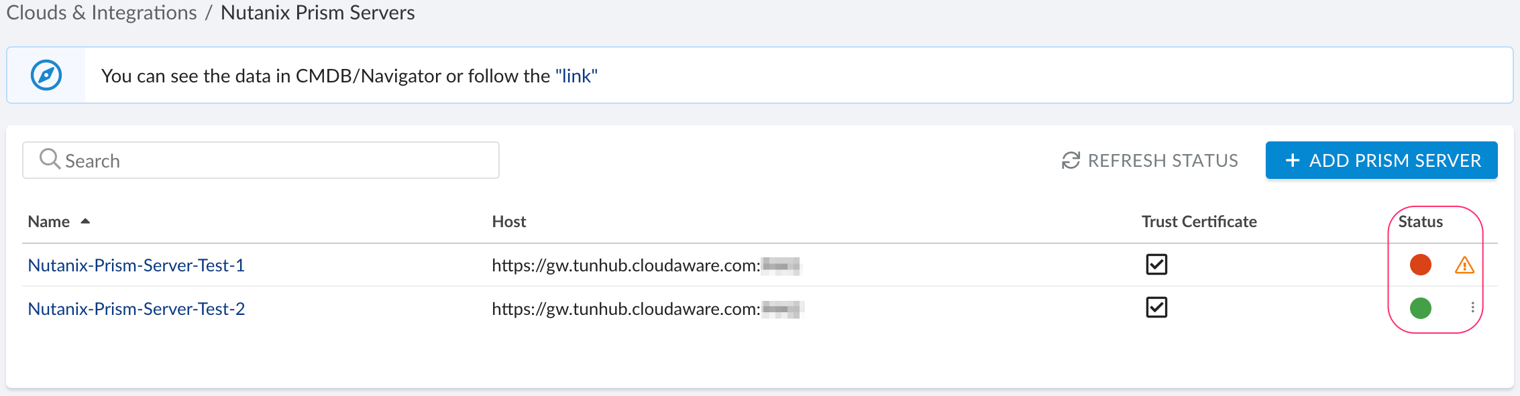Click the compass navigator icon in the banner

coord(46,75)
